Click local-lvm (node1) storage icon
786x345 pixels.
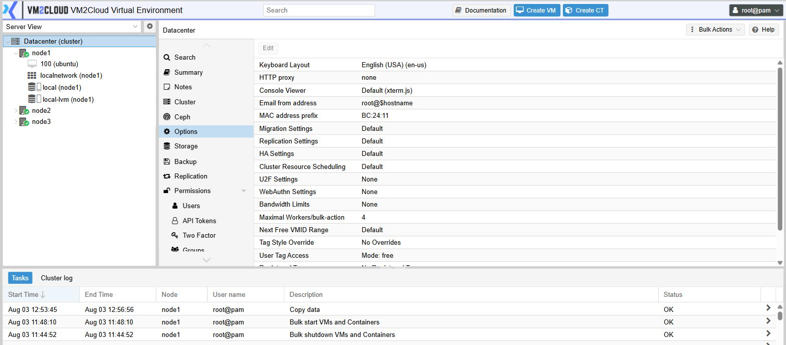pos(34,99)
